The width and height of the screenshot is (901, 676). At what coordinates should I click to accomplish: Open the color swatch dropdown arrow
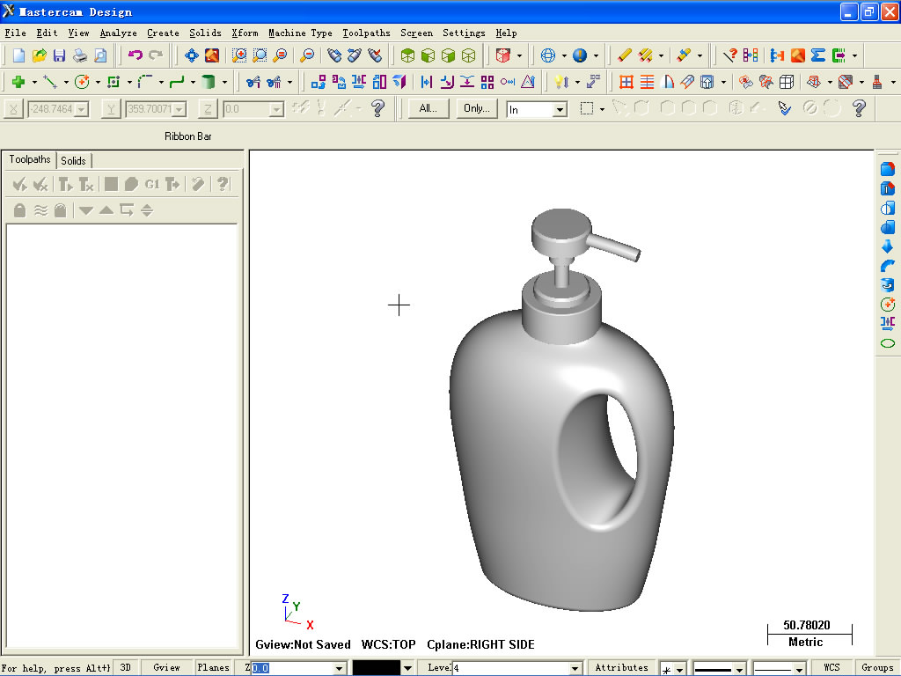coord(407,669)
